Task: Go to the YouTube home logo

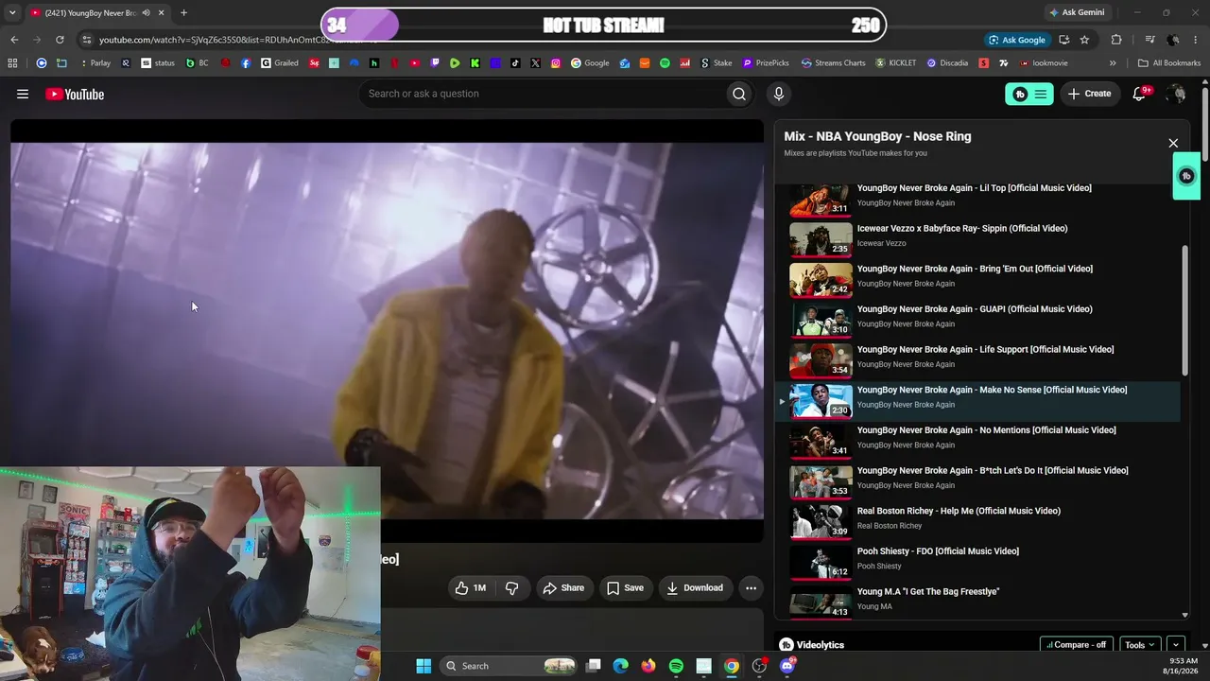Action: coord(75,94)
